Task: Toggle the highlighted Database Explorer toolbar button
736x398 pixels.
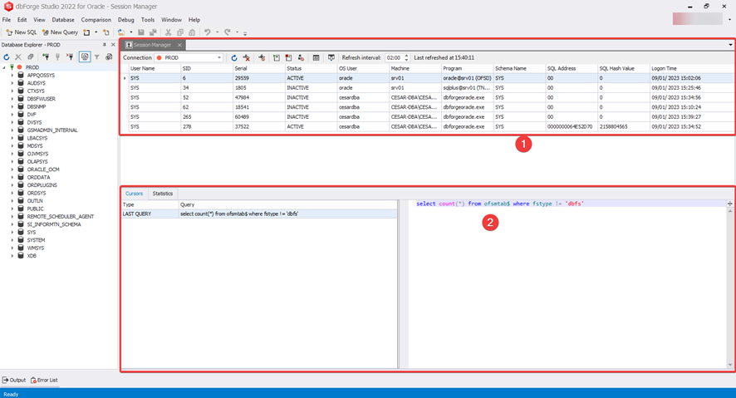Action: tap(85, 57)
